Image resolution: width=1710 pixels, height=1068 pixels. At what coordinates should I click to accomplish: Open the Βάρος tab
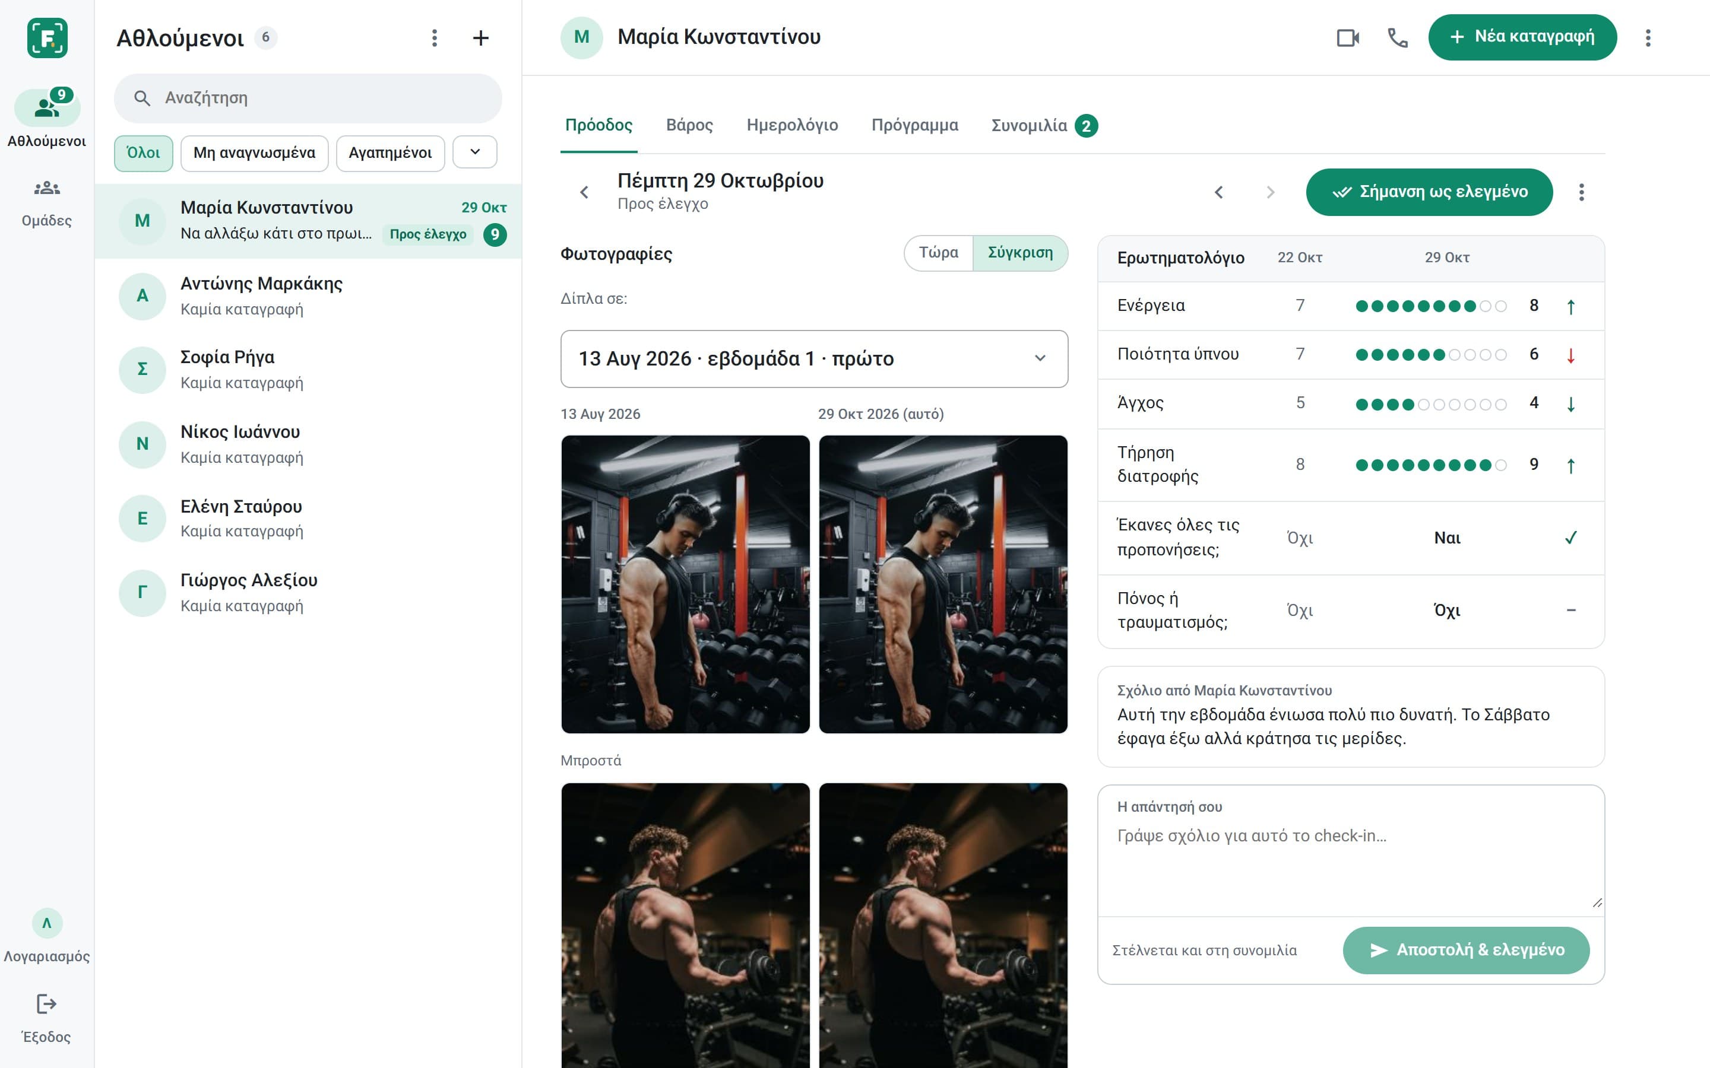pos(690,126)
